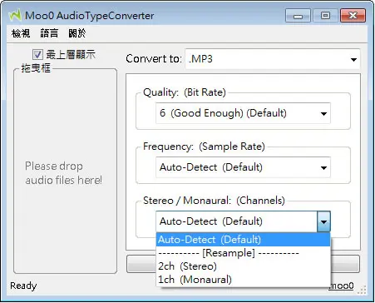Click the Ready status text
The width and height of the screenshot is (375, 303).
pyautogui.click(x=23, y=286)
